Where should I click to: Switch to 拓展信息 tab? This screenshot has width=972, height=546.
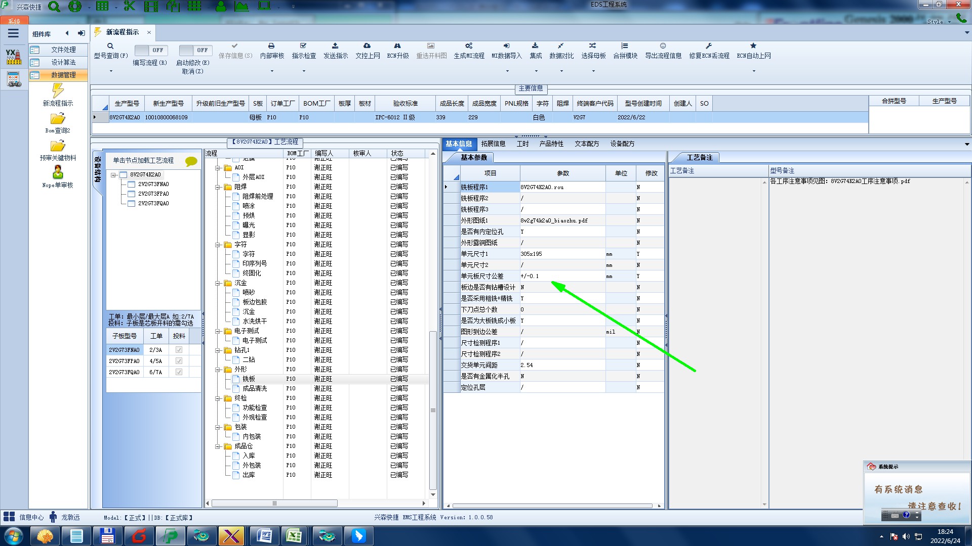[x=493, y=144]
